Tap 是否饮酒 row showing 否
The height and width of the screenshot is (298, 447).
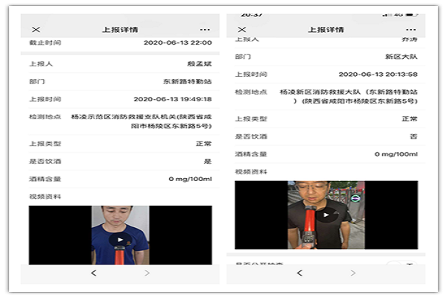[326, 136]
